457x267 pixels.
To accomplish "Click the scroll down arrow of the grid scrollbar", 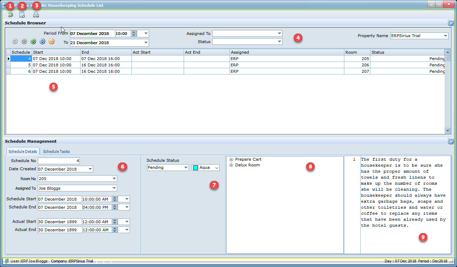I will point(448,131).
